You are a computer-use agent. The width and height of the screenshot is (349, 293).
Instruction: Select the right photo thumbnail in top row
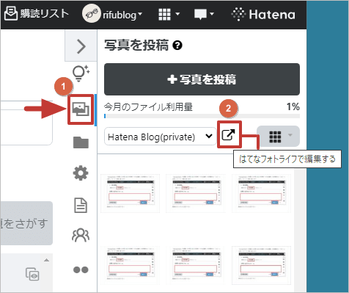(x=261, y=193)
